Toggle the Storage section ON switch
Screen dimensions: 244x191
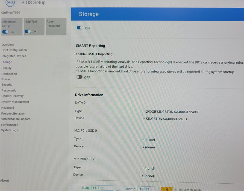coord(80,28)
